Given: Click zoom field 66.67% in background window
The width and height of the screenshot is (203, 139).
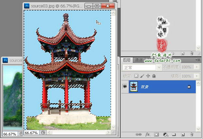Looking at the screenshot, I should tap(10, 134).
